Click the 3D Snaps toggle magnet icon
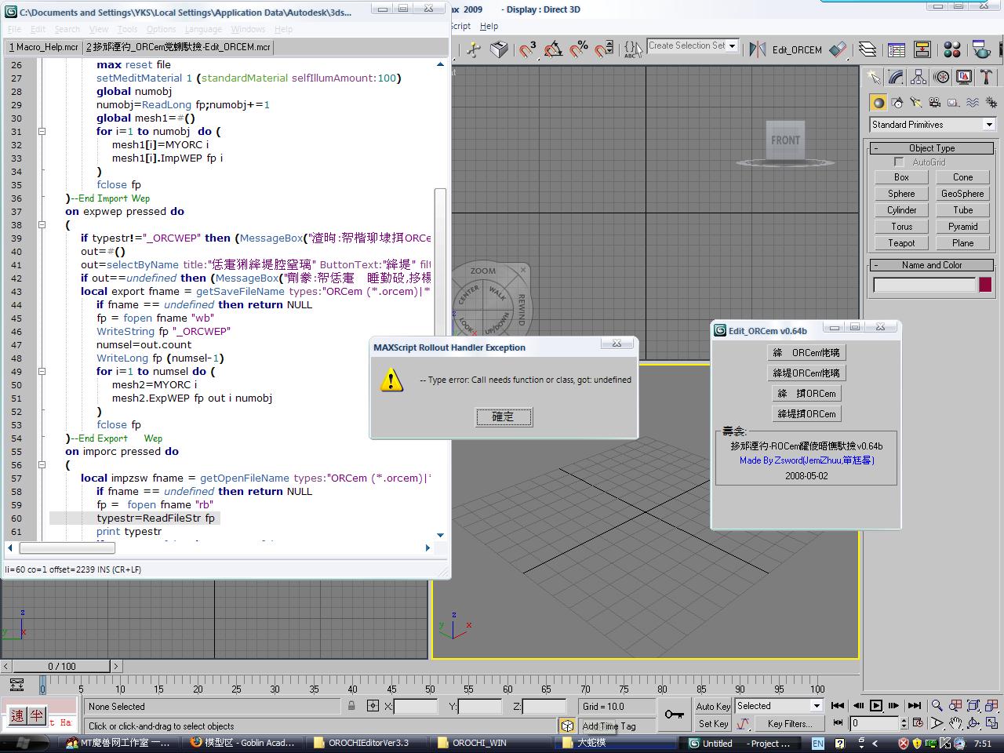Screen dimensions: 1004x753 [528, 49]
